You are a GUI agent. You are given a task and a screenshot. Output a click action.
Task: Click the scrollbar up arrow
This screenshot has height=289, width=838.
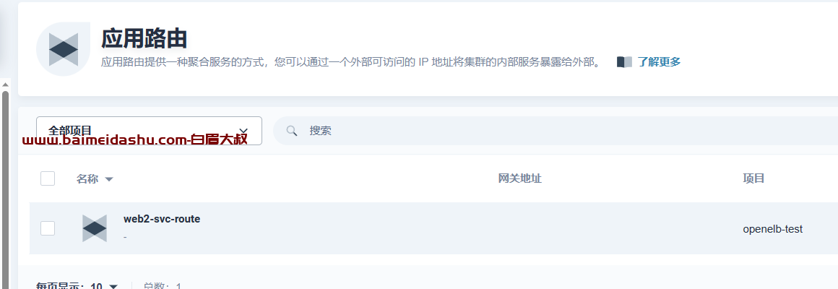[x=5, y=85]
